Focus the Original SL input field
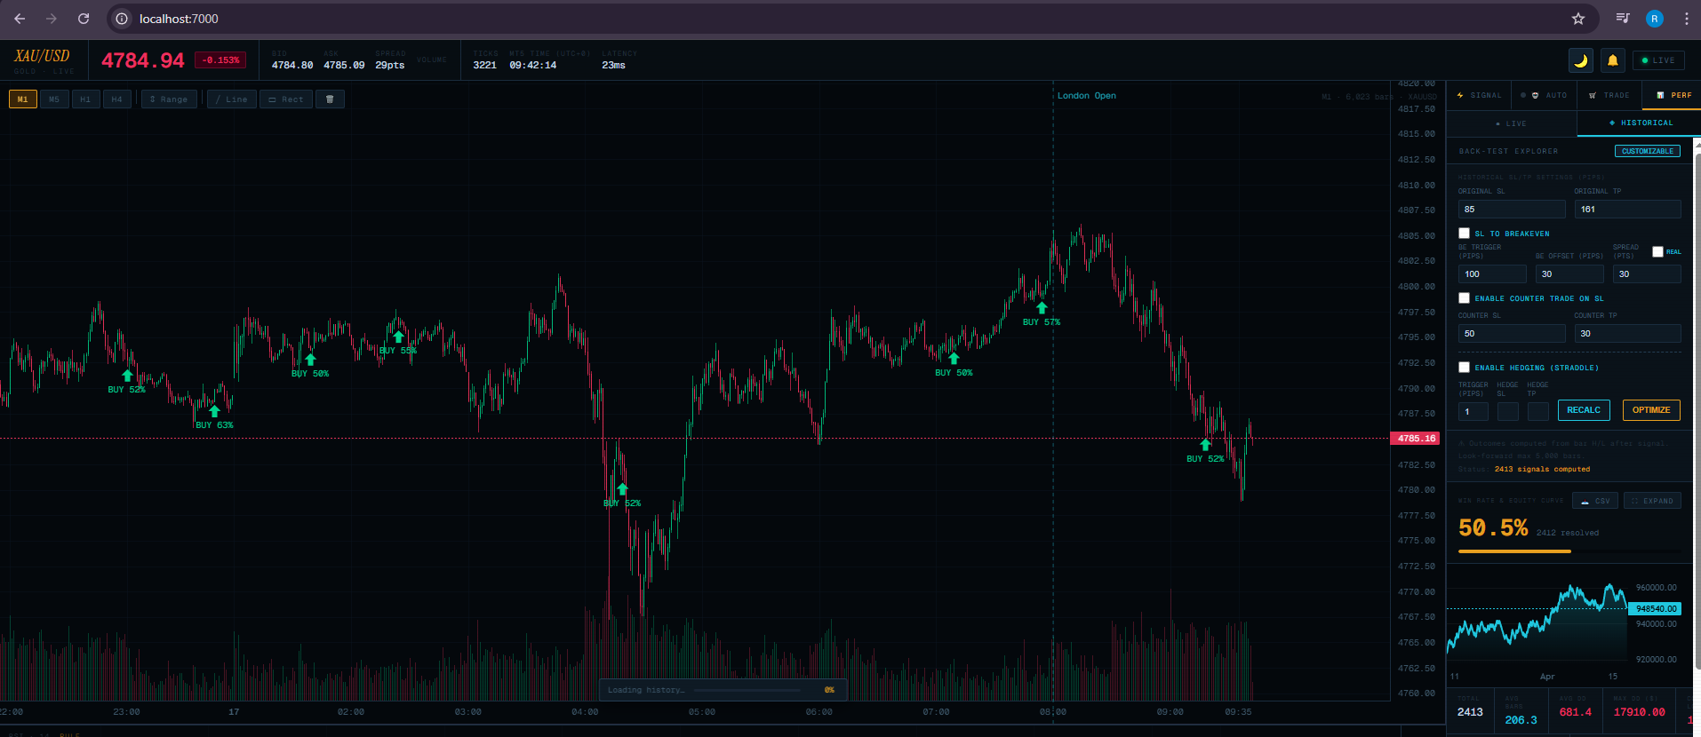 click(1512, 210)
